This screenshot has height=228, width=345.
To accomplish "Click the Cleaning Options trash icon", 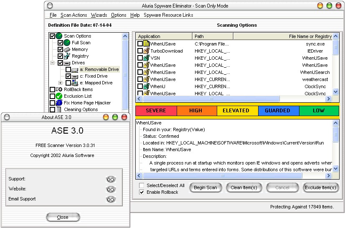I will click(x=59, y=109).
